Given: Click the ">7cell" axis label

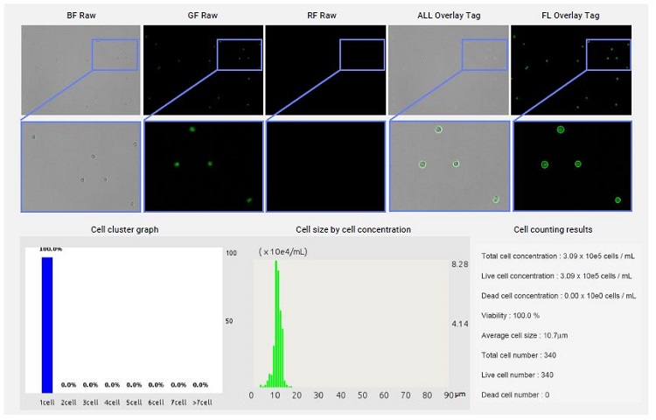Looking at the screenshot, I should coord(203,402).
